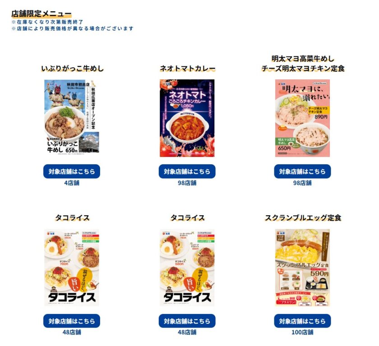Open store list for いぶりがっこ牛めし

pos(72,171)
